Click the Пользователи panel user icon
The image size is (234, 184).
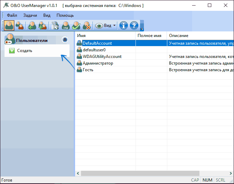(10, 39)
